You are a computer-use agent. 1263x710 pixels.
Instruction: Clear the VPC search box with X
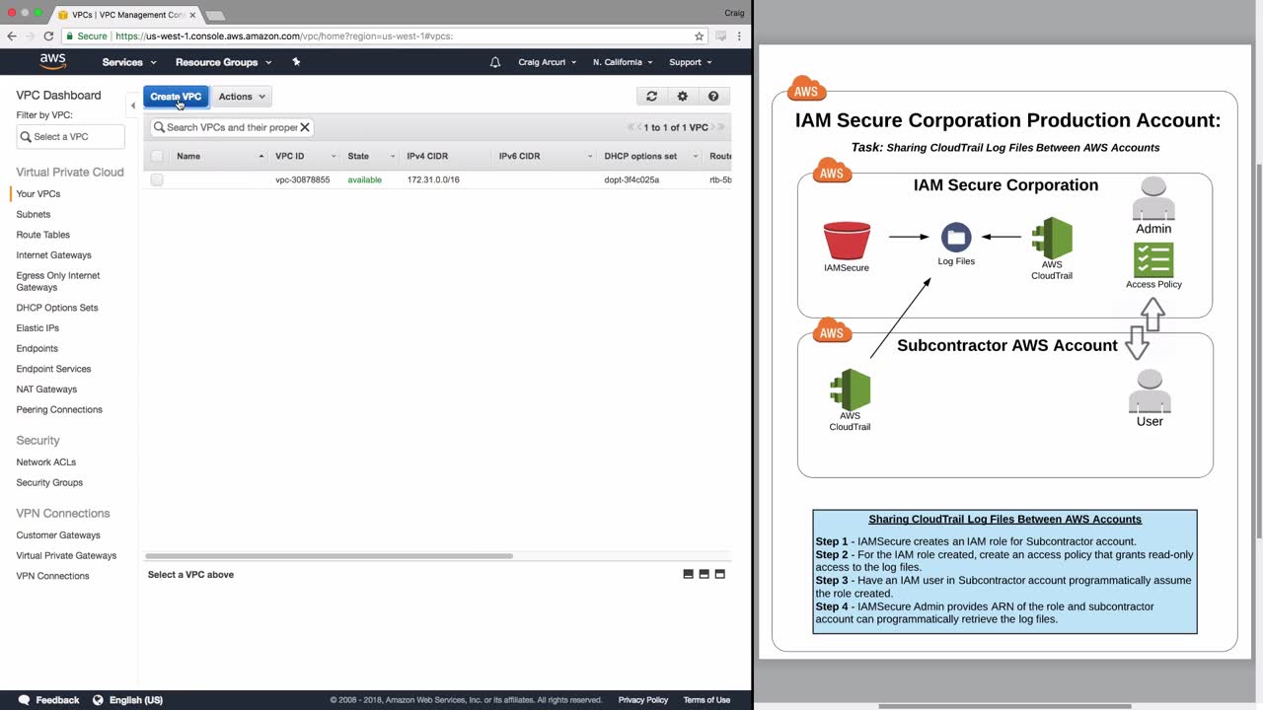[305, 127]
